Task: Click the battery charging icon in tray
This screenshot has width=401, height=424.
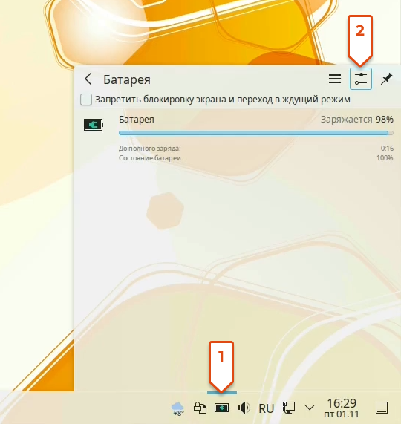Action: click(222, 408)
